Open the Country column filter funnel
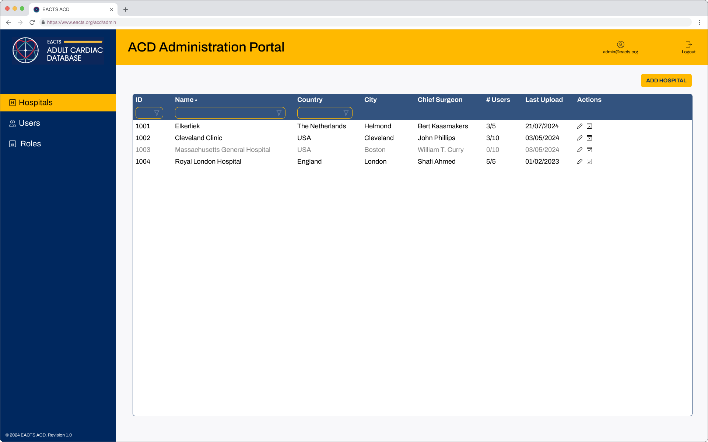 346,113
